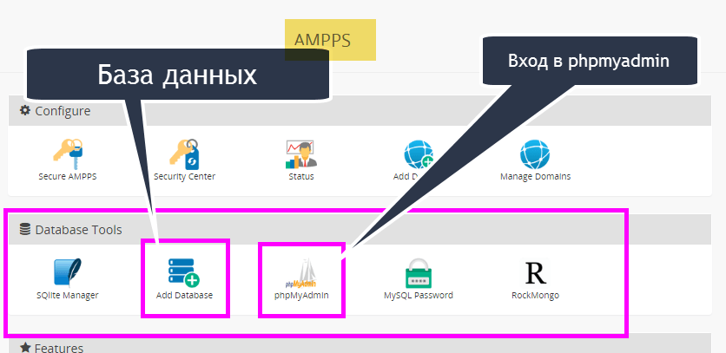Image resolution: width=726 pixels, height=353 pixels.
Task: Open Secure AMPPS keys icon
Action: 68,154
